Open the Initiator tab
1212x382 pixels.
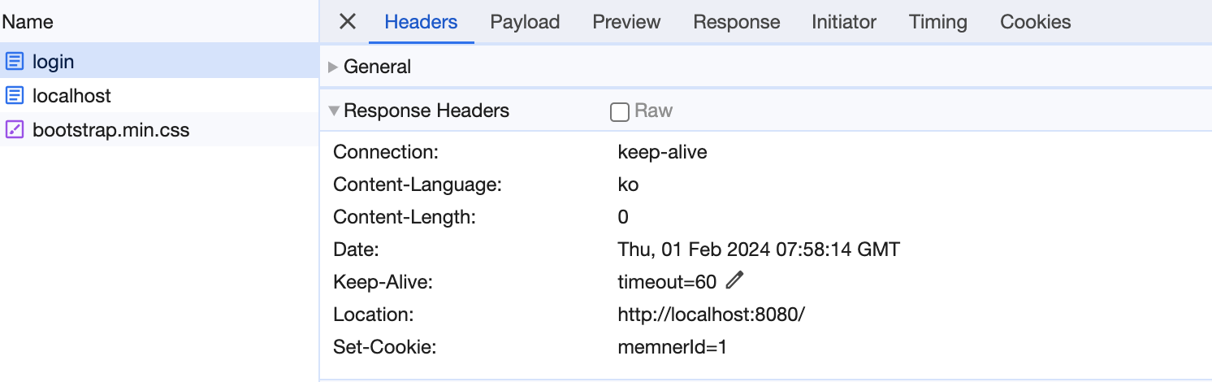tap(844, 22)
